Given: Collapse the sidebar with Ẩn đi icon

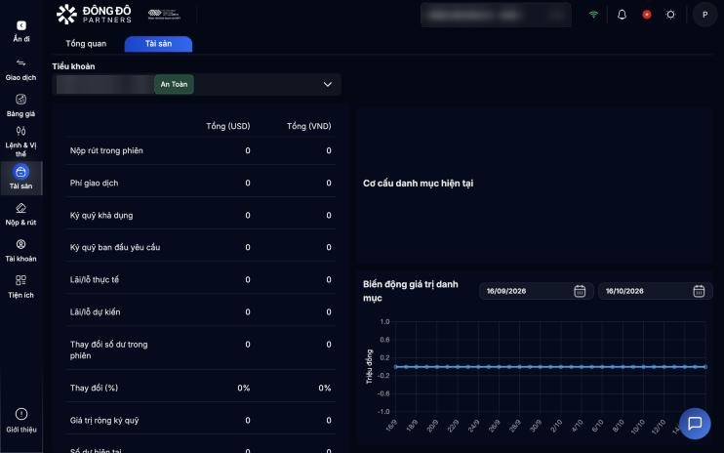Looking at the screenshot, I should click(x=21, y=25).
